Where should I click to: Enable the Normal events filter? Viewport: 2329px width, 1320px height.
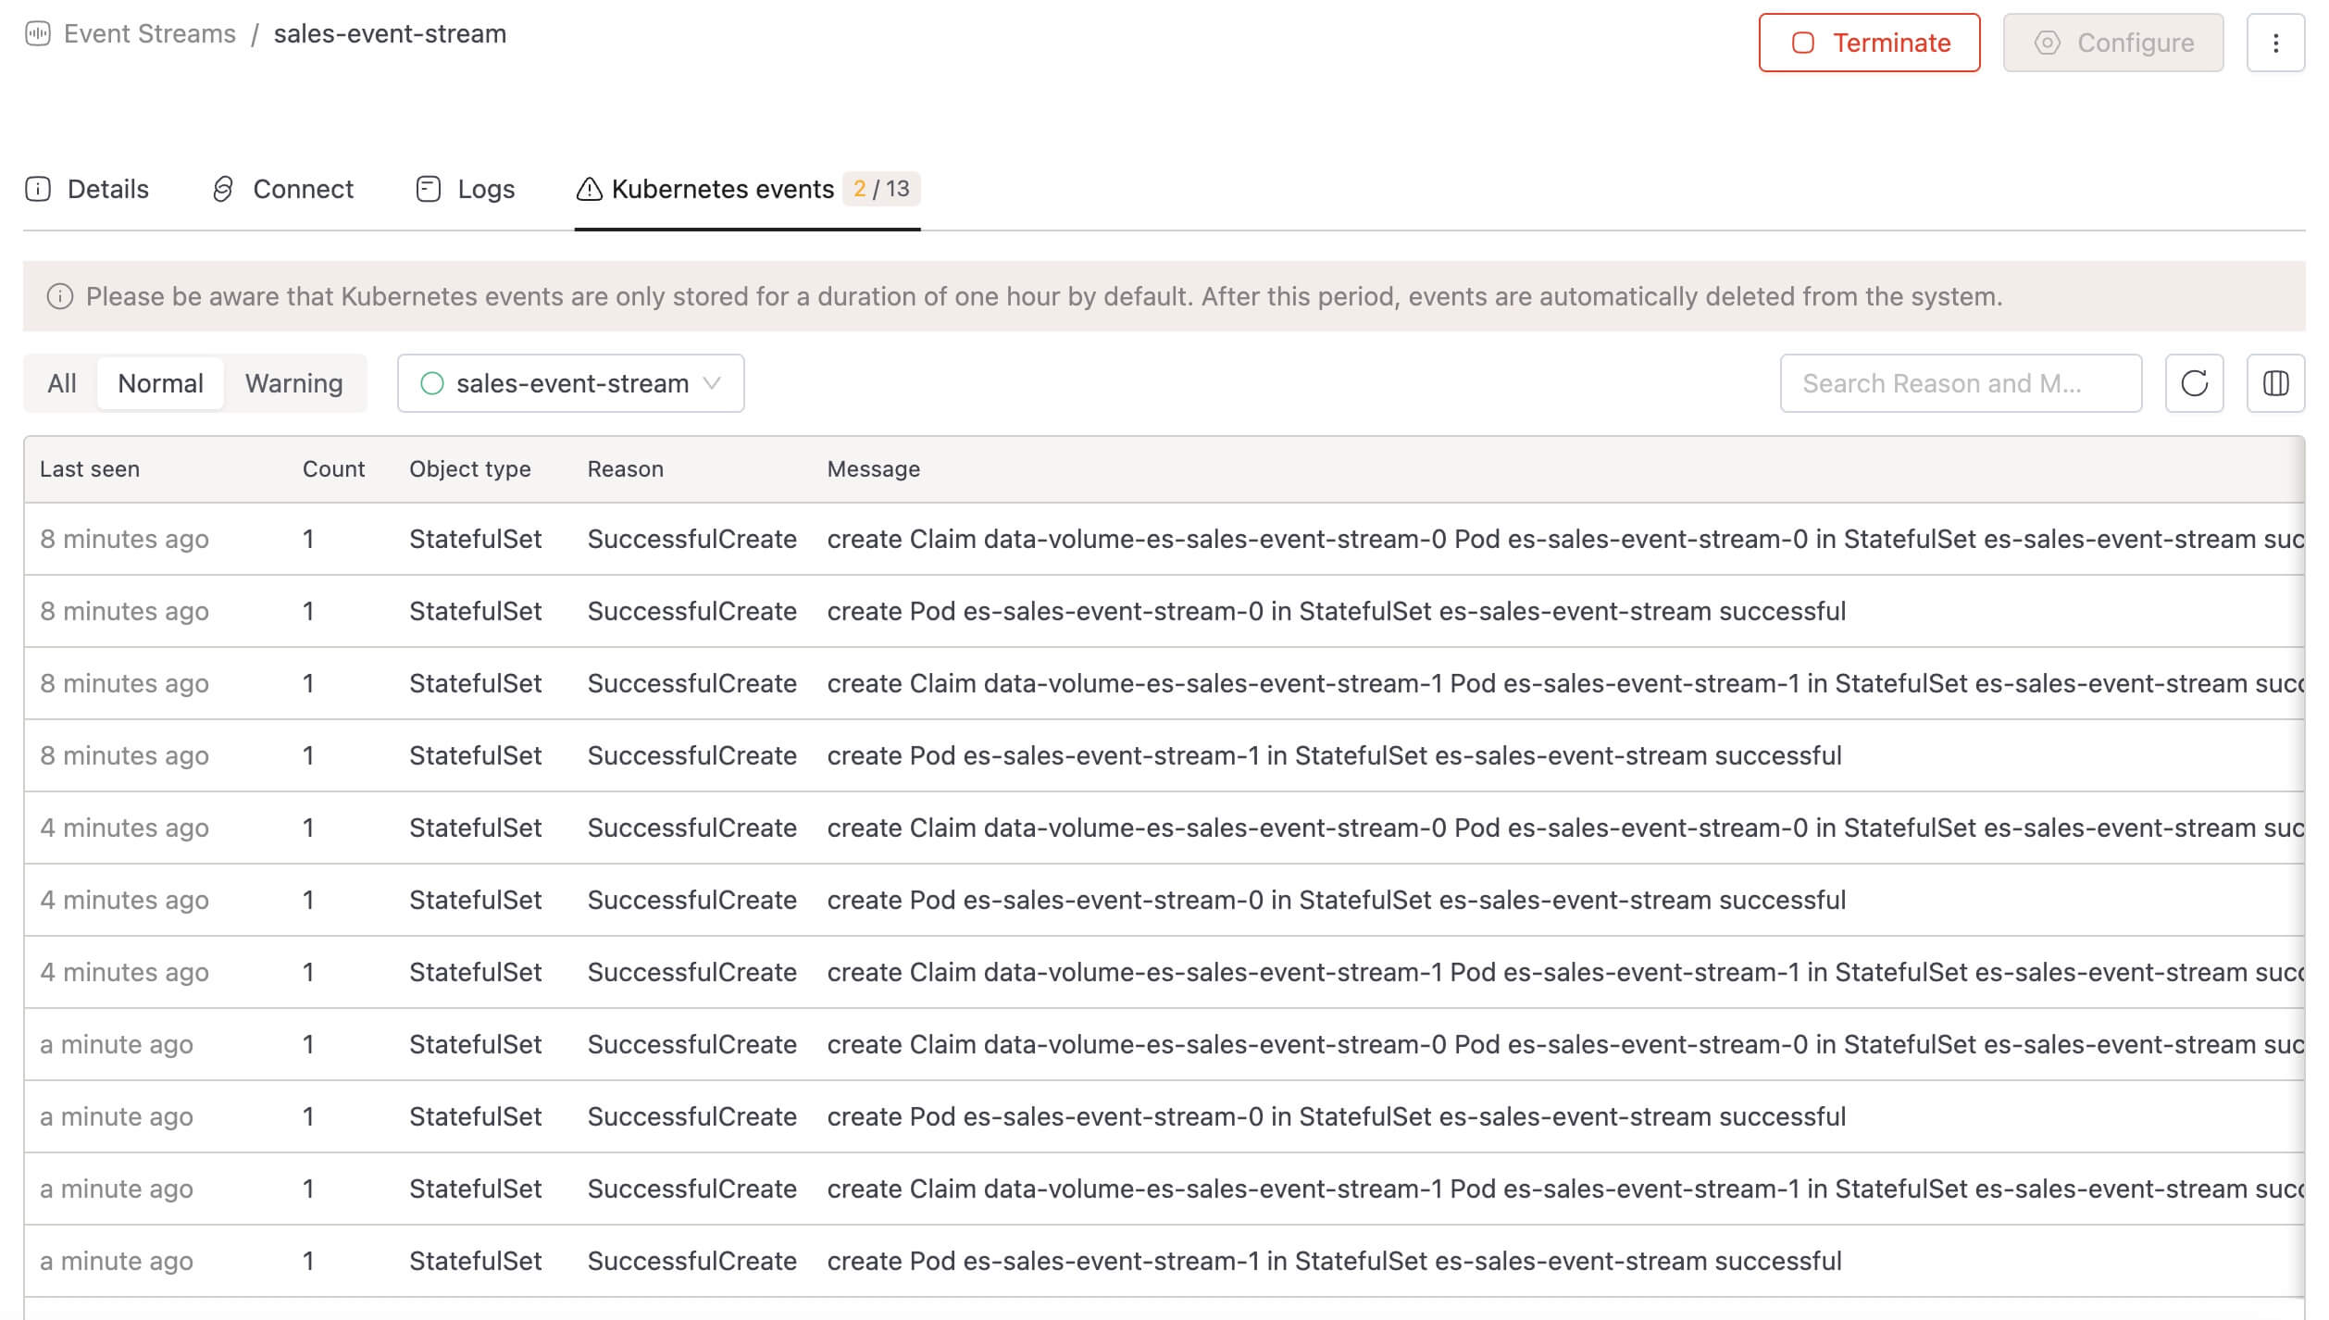coord(159,383)
